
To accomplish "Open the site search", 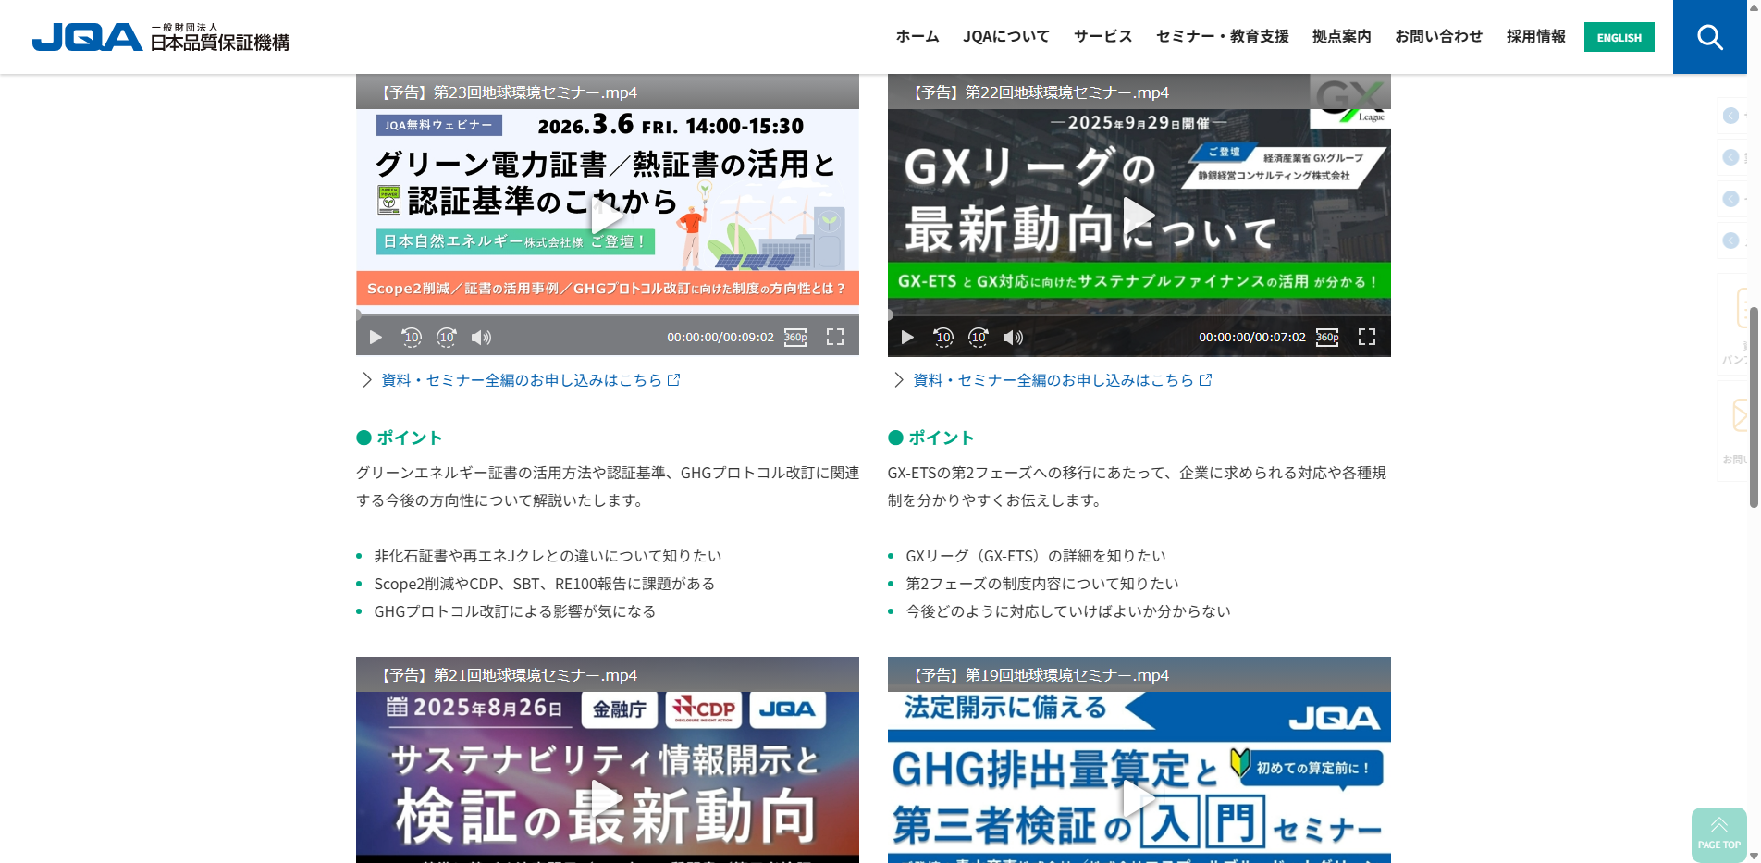I will [1709, 37].
